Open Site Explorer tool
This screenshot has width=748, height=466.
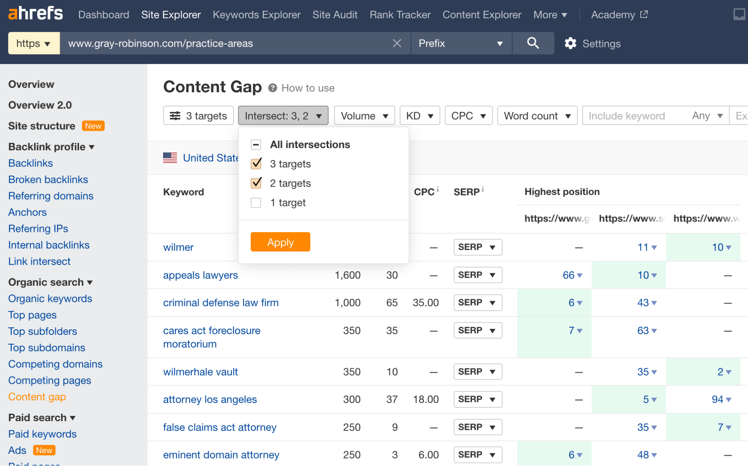[x=171, y=15]
